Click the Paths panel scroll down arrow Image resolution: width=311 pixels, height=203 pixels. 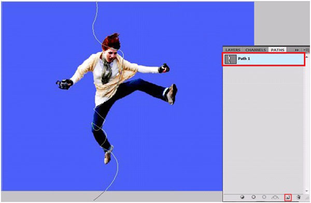pos(307,191)
